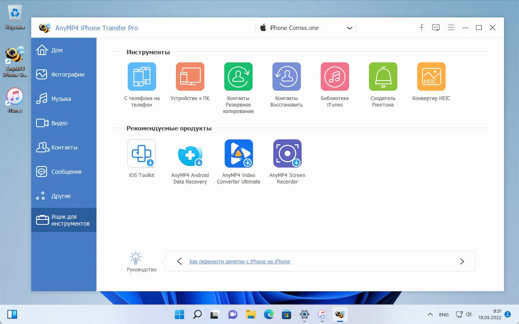Open the 'Библиотека iTunes' tool
The height and width of the screenshot is (324, 519).
pos(335,76)
